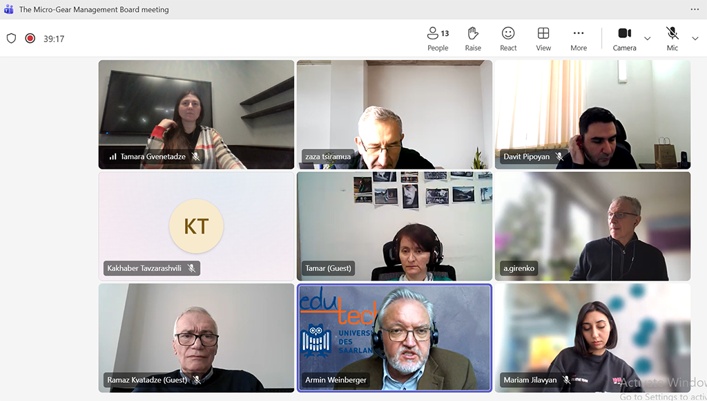Select Armin Weinberger's video tile
Screen dimensions: 707x401
click(394, 337)
